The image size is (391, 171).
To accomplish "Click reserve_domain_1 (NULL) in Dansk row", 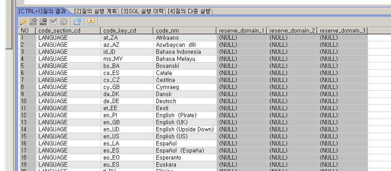I will 241,94.
